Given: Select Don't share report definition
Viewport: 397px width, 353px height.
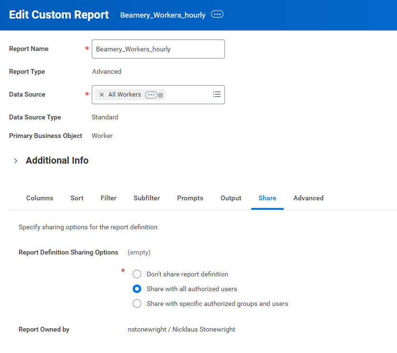Looking at the screenshot, I should coord(137,274).
